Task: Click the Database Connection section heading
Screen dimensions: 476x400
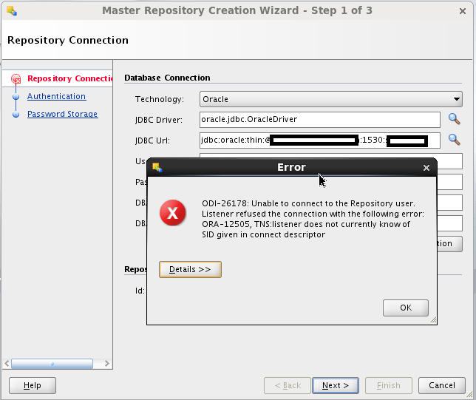Action: 167,78
